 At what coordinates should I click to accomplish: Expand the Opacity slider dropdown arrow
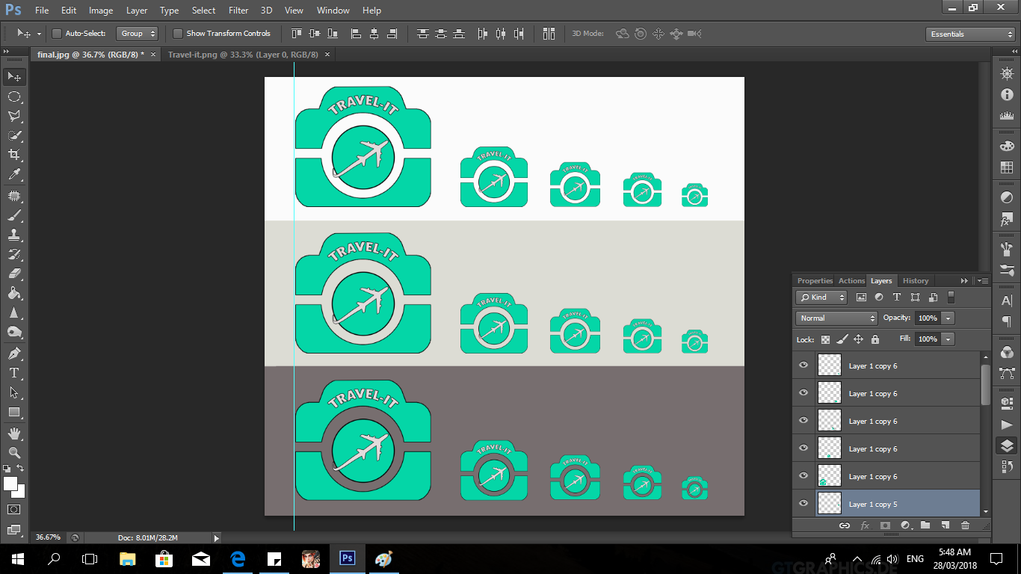[948, 318]
